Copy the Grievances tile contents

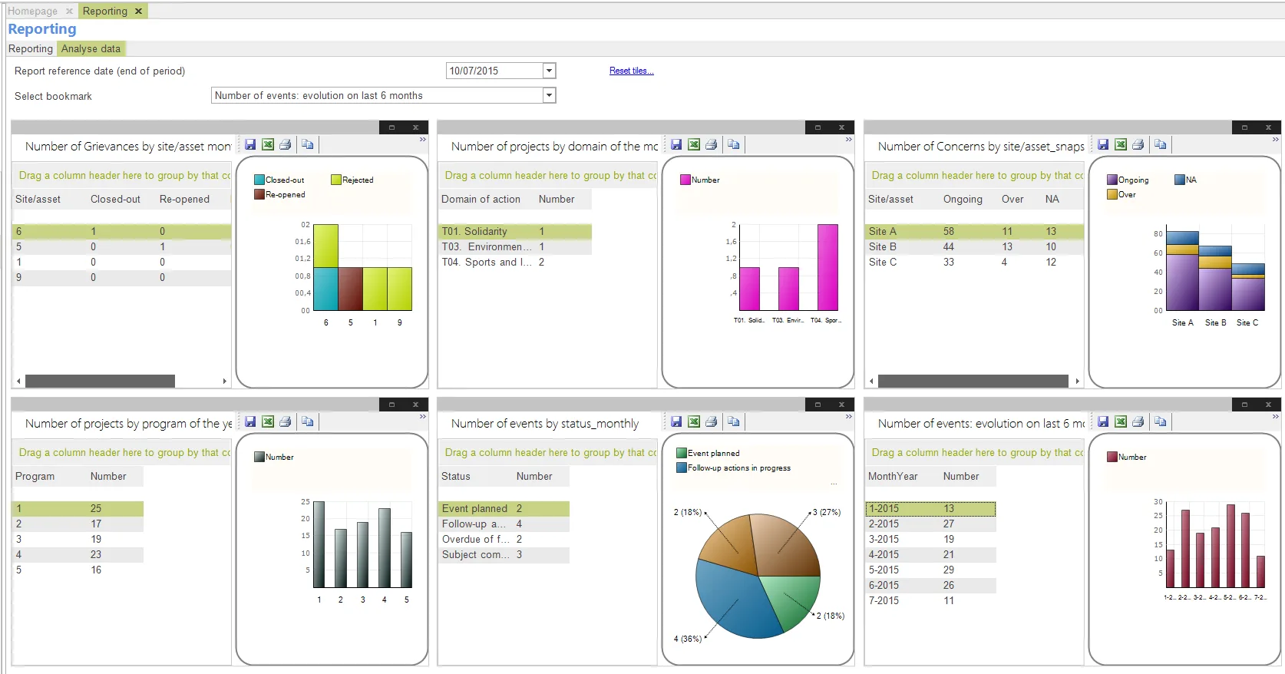point(308,144)
